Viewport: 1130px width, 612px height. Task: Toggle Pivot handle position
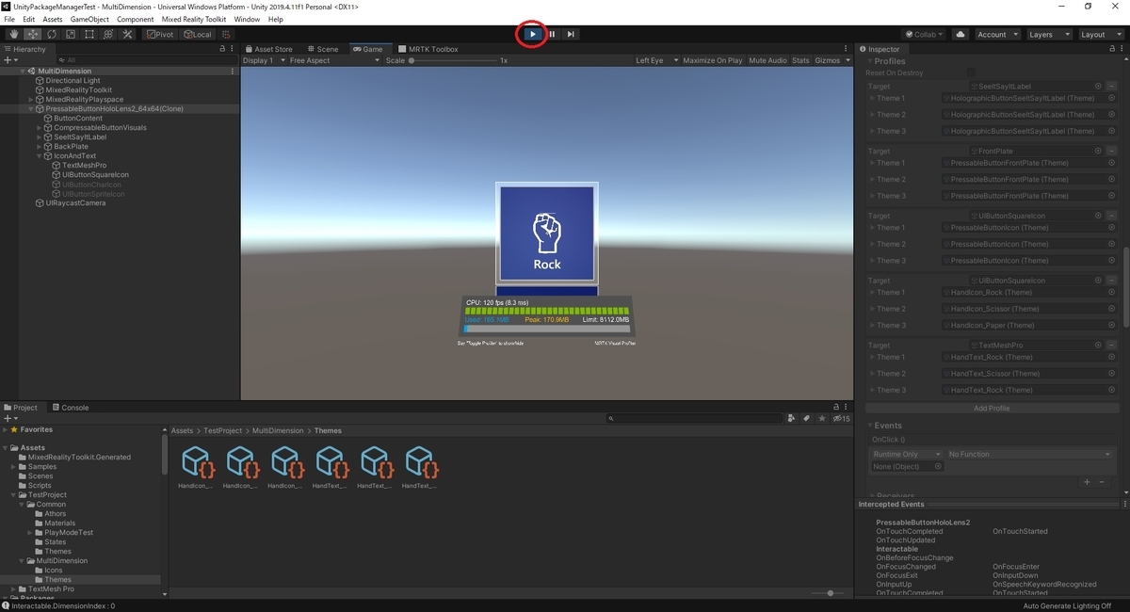[160, 34]
